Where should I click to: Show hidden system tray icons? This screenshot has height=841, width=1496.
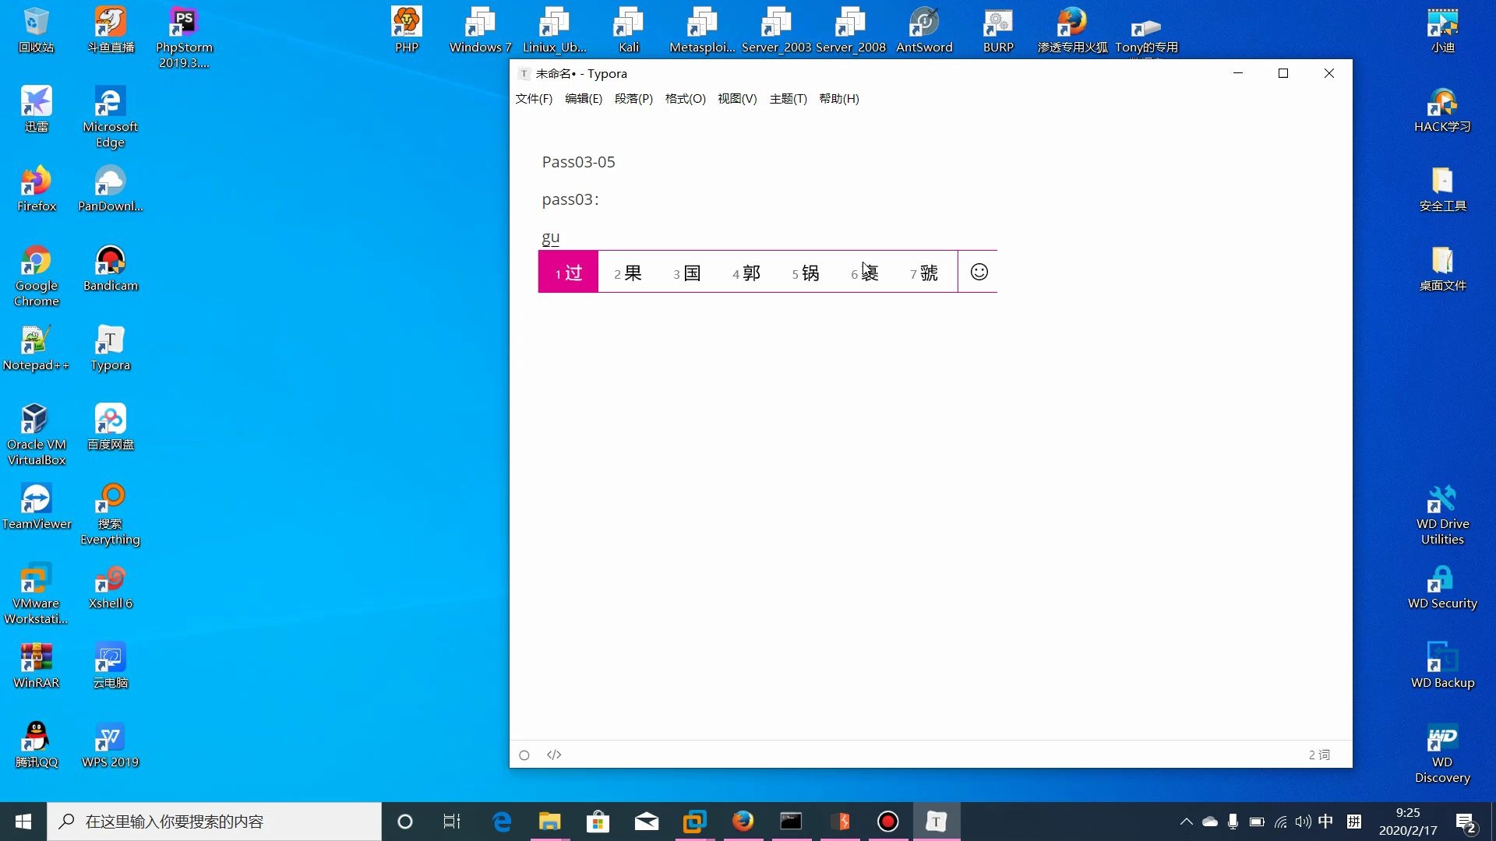[x=1186, y=822]
